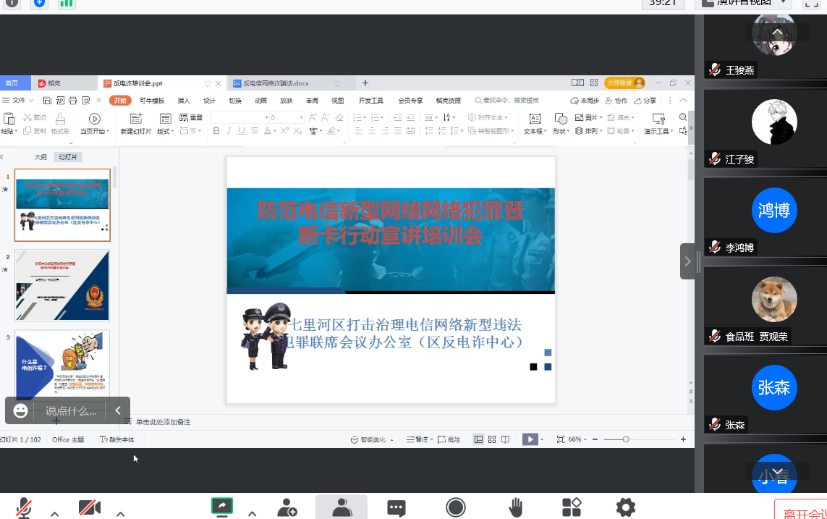Open meeting apps icon
The width and height of the screenshot is (827, 519).
point(572,507)
